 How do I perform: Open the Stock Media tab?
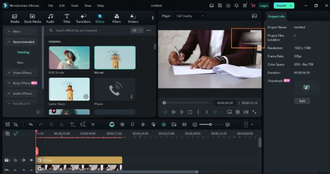pyautogui.click(x=33, y=19)
